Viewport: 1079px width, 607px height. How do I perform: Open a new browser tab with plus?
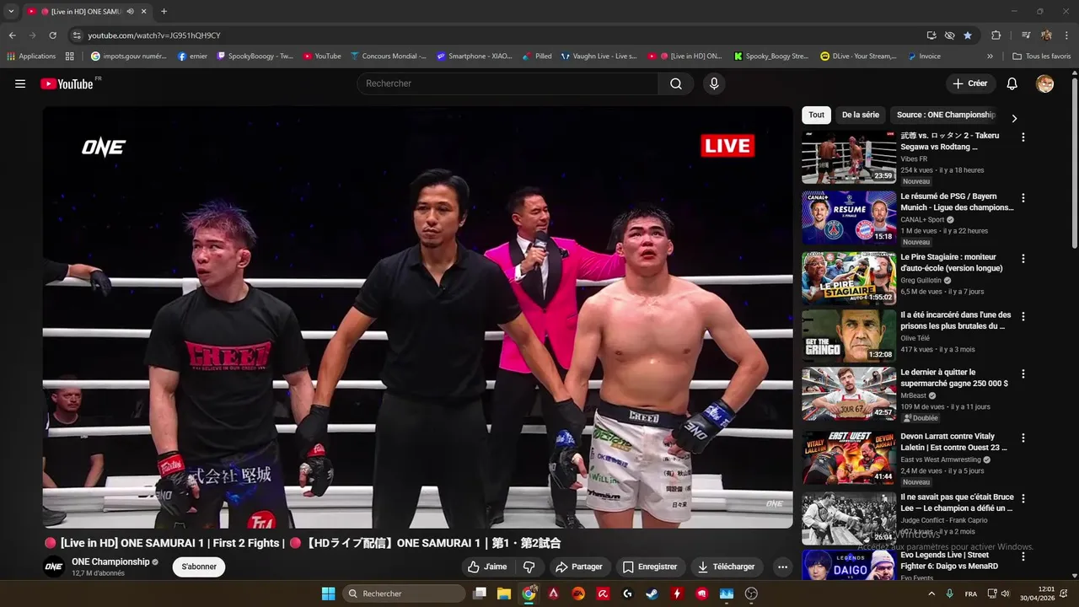(x=164, y=12)
